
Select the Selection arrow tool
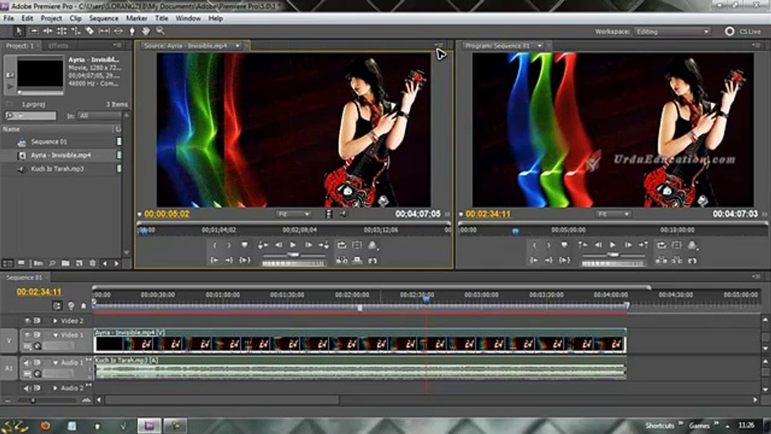(x=19, y=31)
